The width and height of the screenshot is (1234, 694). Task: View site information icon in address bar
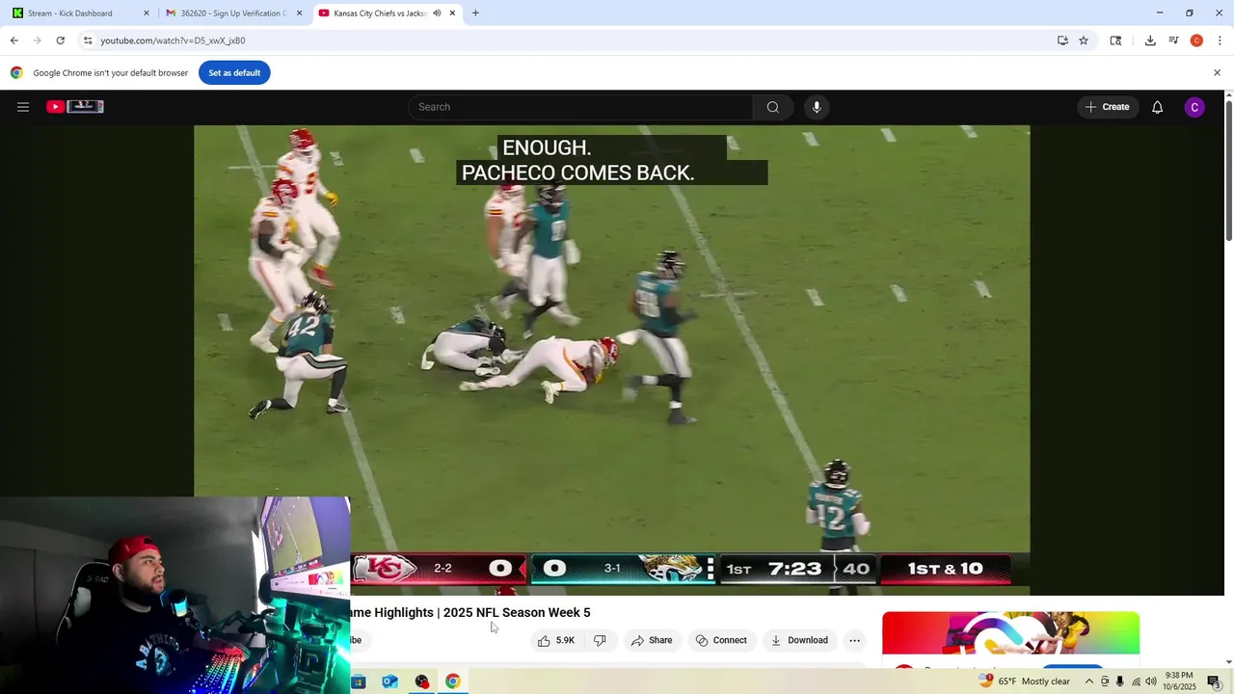click(88, 40)
